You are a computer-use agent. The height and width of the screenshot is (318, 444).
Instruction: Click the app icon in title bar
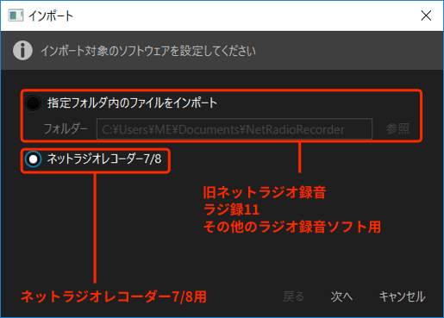(16, 16)
